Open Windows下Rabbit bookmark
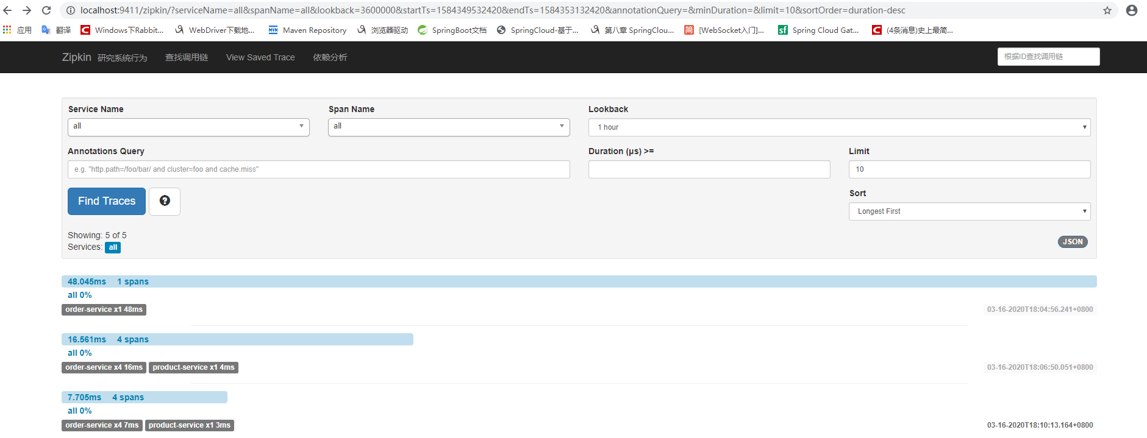 (122, 30)
